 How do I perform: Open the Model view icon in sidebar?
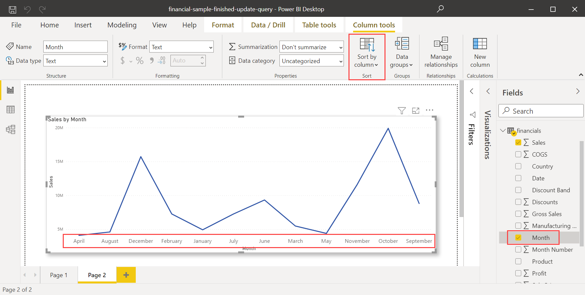(11, 129)
